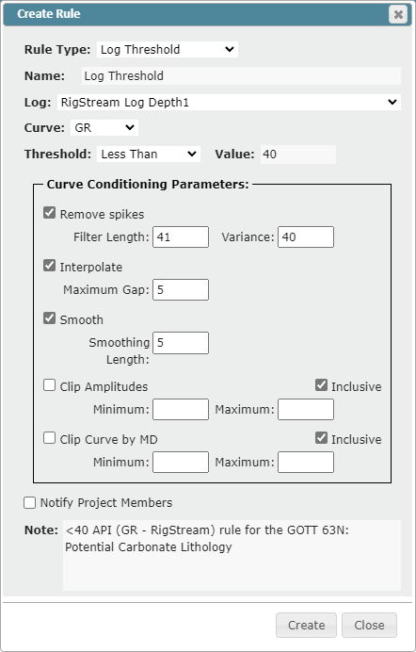Disable the Smooth checkbox
This screenshot has height=652, width=416.
(49, 318)
